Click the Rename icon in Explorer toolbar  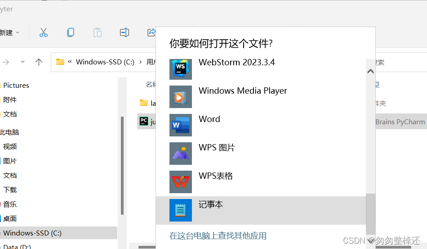click(125, 32)
